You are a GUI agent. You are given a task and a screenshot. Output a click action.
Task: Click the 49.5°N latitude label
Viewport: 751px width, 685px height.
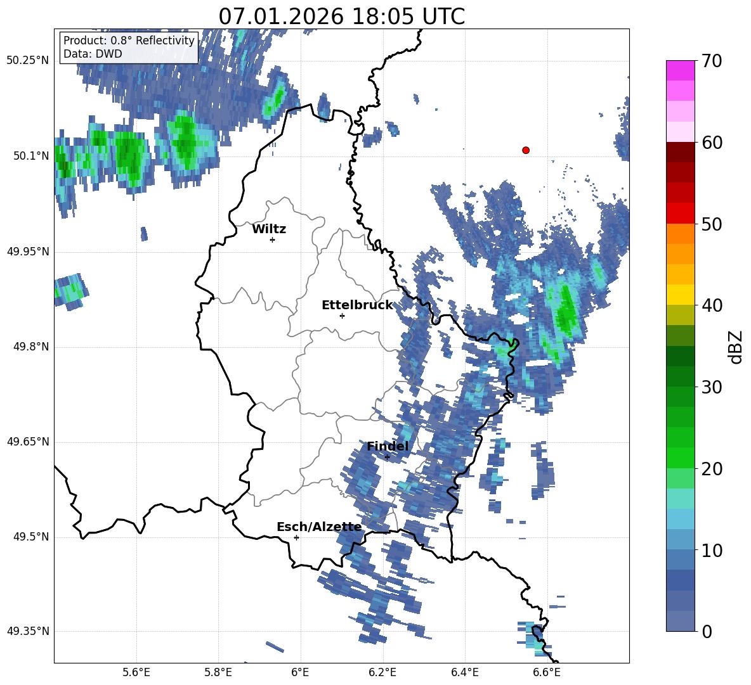click(30, 537)
